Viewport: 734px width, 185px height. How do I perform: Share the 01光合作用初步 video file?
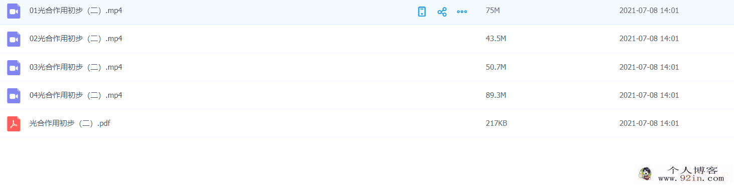coord(442,12)
